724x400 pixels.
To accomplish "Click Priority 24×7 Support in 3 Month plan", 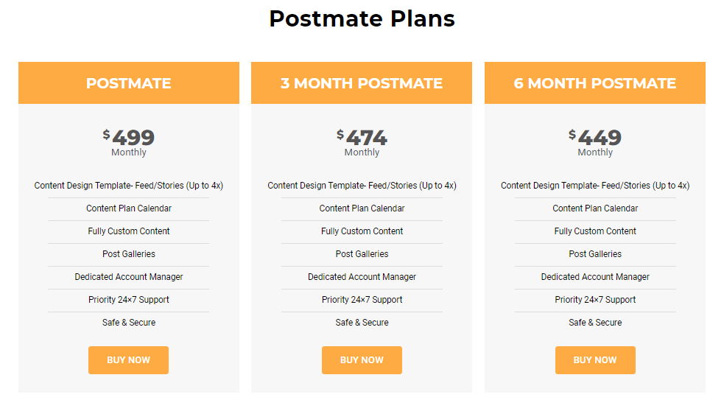I will (362, 300).
